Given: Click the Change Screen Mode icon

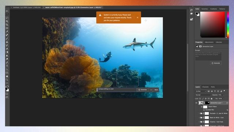Looking at the screenshot, I should click(7, 97).
